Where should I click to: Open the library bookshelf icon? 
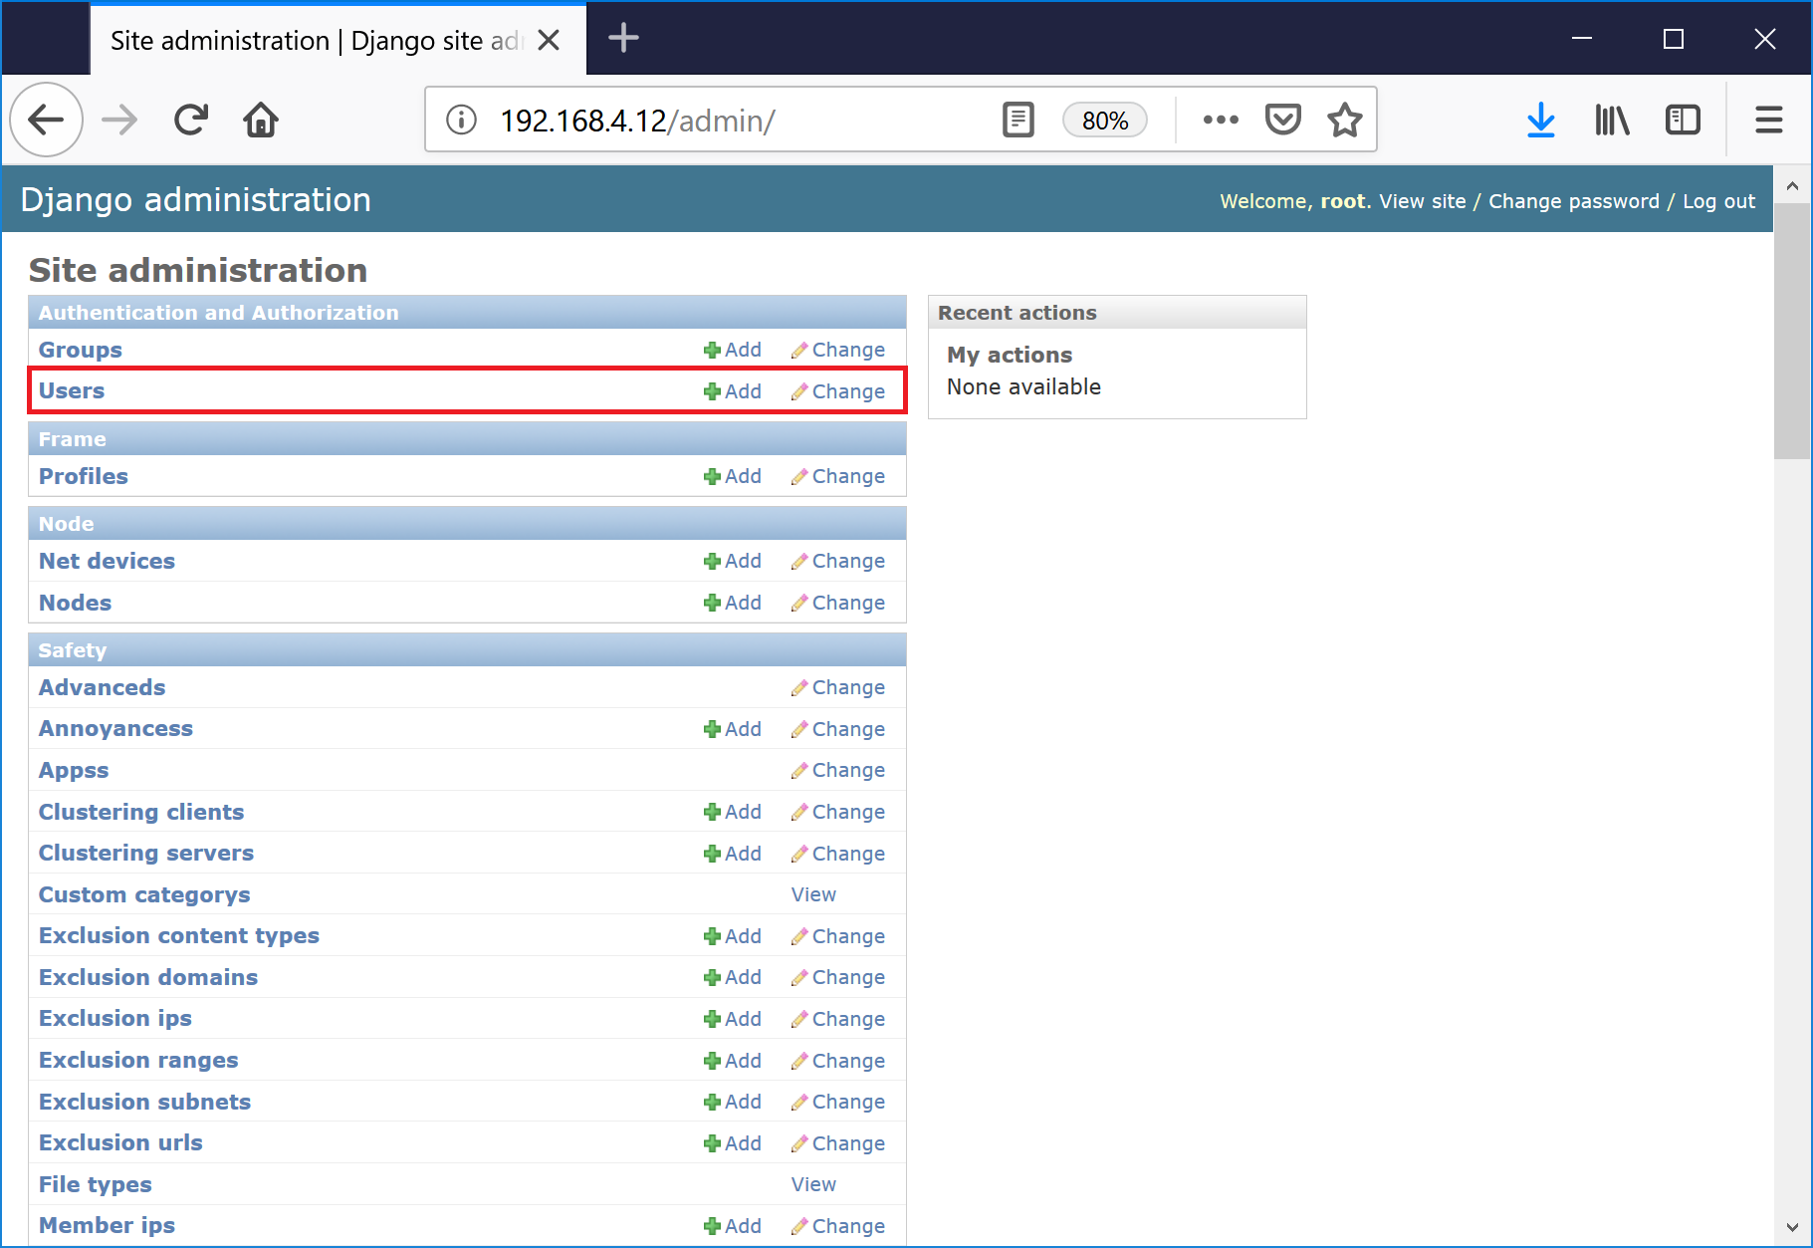click(1612, 121)
